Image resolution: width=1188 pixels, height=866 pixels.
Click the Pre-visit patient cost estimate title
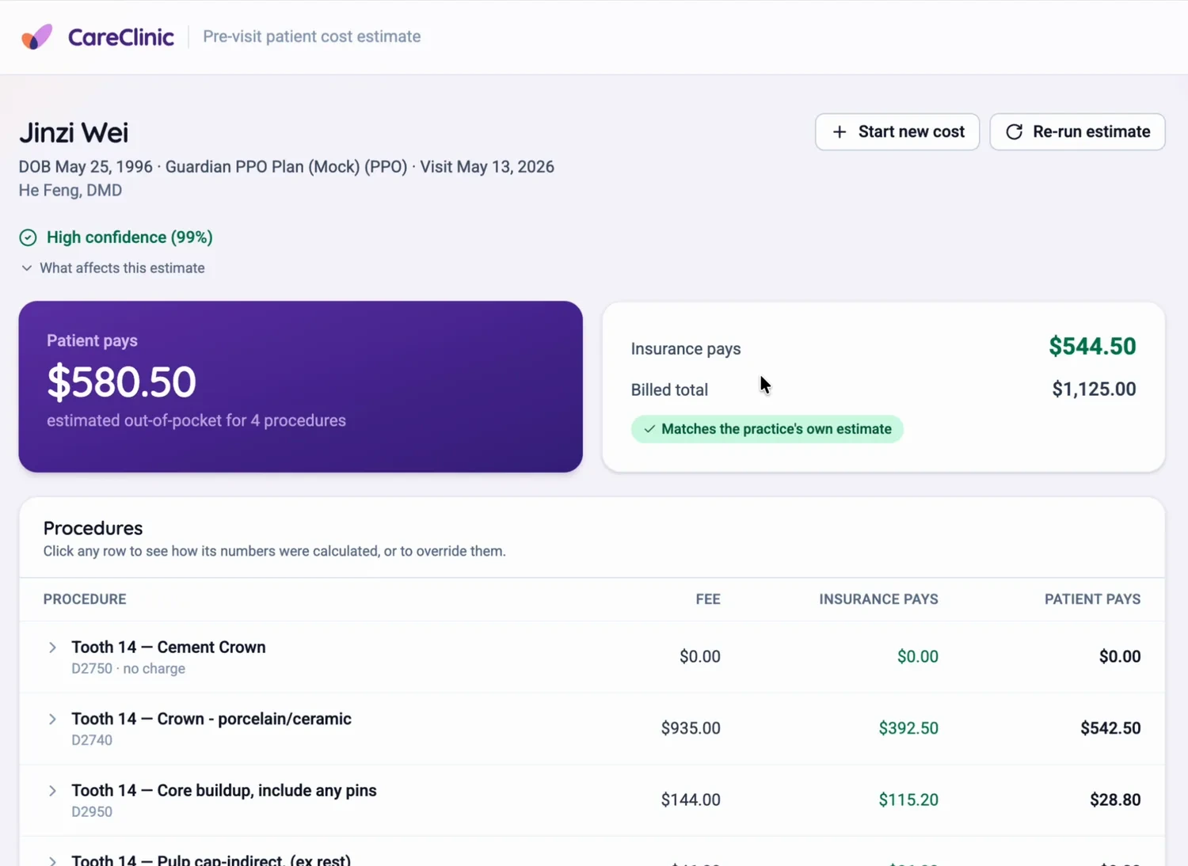[312, 36]
